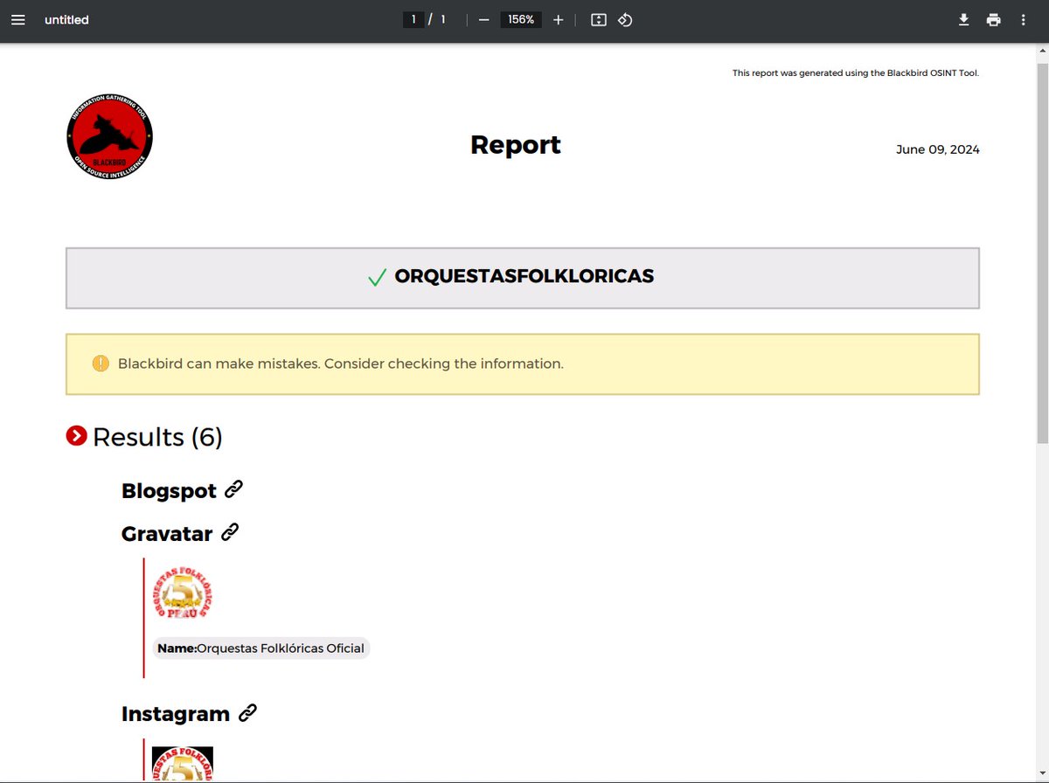
Task: Click the Results (6) heading
Action: click(x=157, y=437)
